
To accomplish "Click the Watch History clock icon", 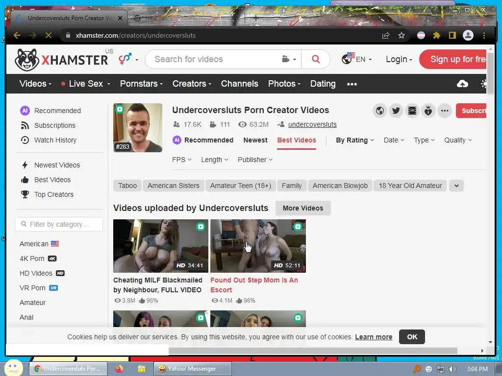I will click(x=25, y=140).
